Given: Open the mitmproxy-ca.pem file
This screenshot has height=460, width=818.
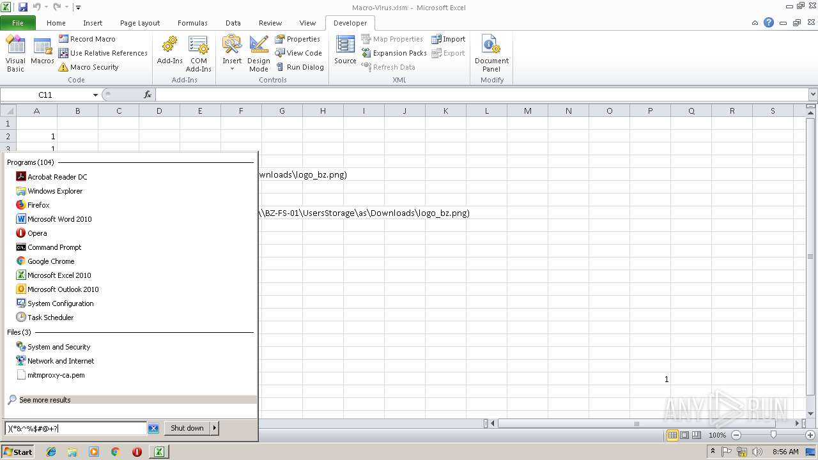Looking at the screenshot, I should tap(51, 375).
